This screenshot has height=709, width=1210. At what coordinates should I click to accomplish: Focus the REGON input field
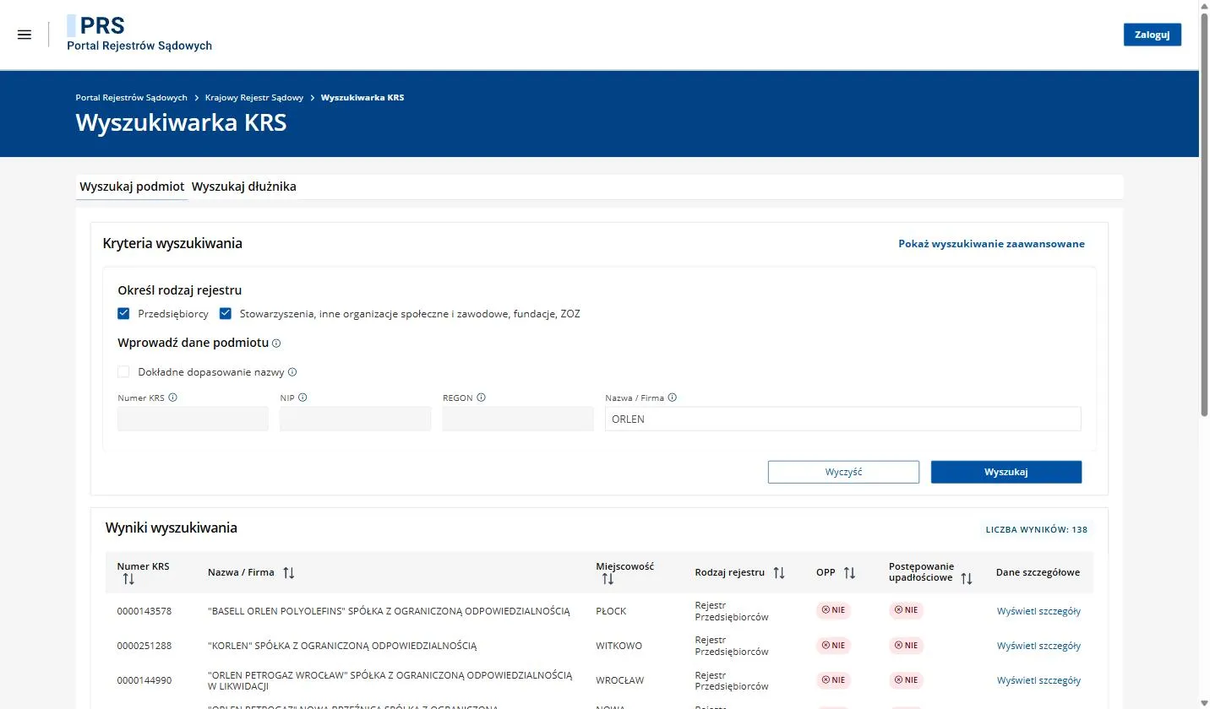point(518,419)
